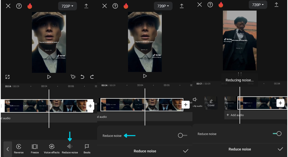Confirm Reduce noise with checkmark in middle screen
The width and height of the screenshot is (288, 157).
pos(186,151)
